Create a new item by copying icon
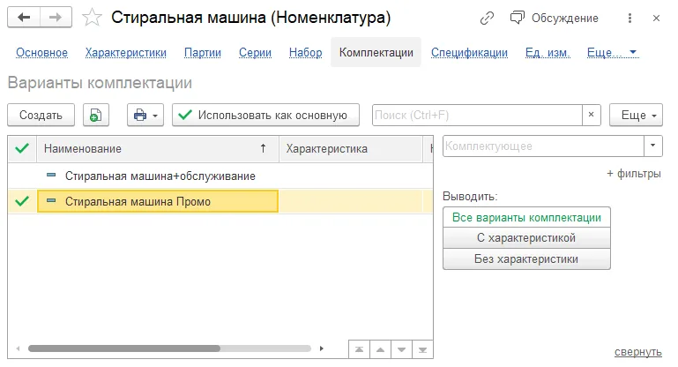The image size is (678, 367). click(x=96, y=115)
